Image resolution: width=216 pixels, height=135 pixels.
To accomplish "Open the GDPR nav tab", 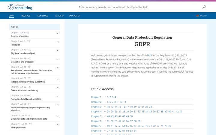I will [x=11, y=16].
